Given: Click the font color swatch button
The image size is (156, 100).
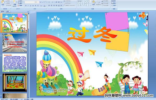Looking at the screenshot, I should coord(45,6).
